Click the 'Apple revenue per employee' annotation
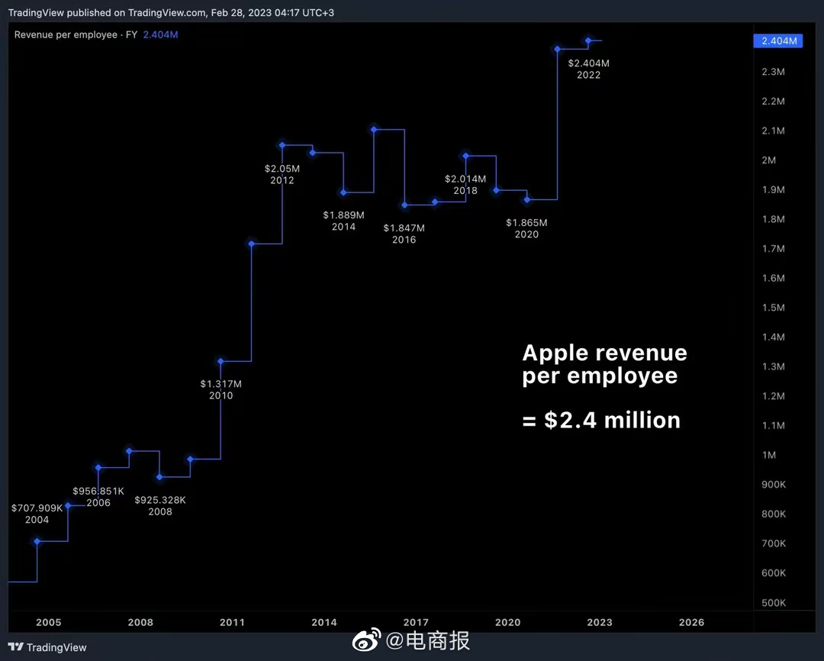824x661 pixels. (604, 364)
